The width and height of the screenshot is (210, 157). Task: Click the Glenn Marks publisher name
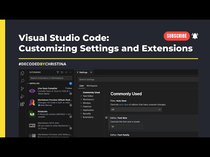[44, 94]
